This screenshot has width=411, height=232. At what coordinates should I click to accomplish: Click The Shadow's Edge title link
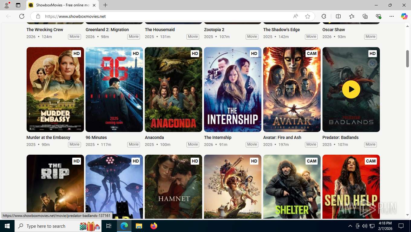(x=281, y=30)
